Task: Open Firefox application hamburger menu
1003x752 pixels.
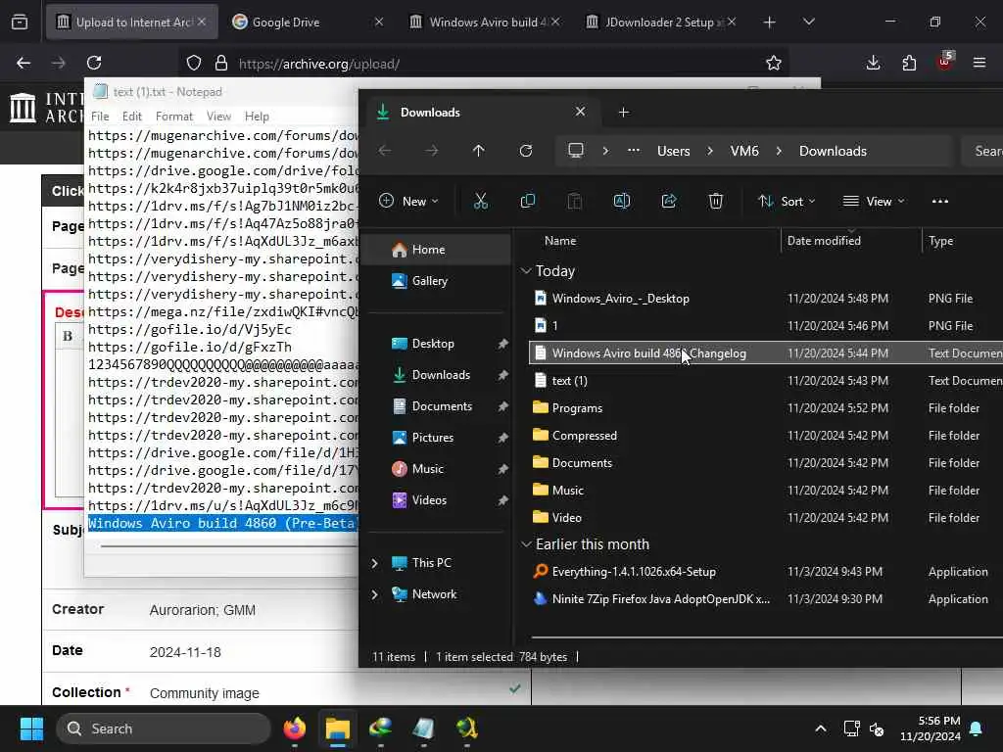Action: tap(979, 63)
